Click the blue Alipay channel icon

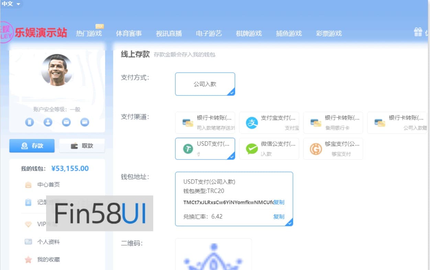pyautogui.click(x=252, y=123)
